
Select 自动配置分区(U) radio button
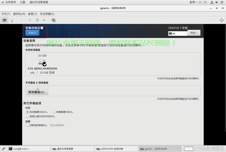27,112
